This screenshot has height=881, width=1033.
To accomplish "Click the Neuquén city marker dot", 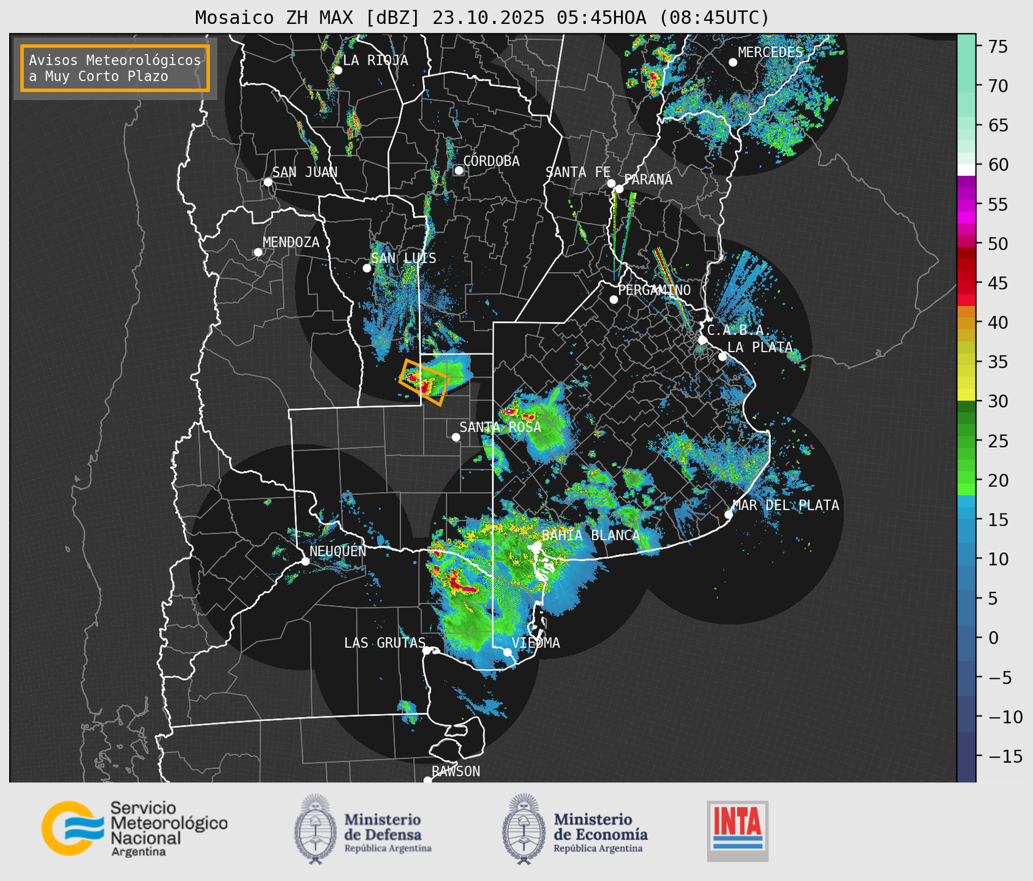I will [x=305, y=561].
